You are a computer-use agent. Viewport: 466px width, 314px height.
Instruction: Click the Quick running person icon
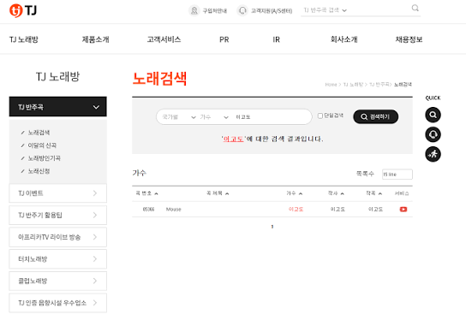[433, 154]
